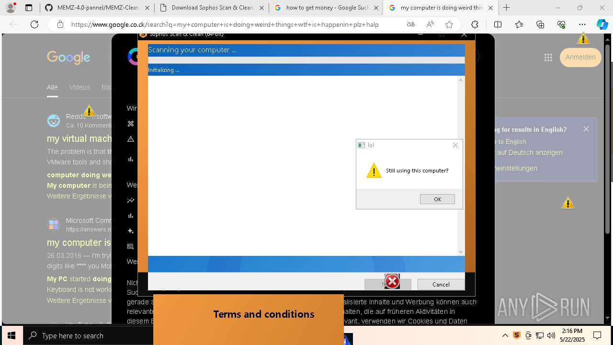Open the notification center icon
This screenshot has width=613, height=345.
[x=598, y=335]
